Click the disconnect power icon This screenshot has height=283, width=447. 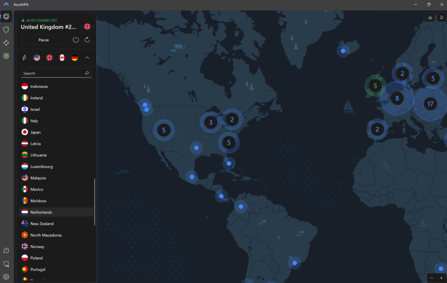(76, 40)
